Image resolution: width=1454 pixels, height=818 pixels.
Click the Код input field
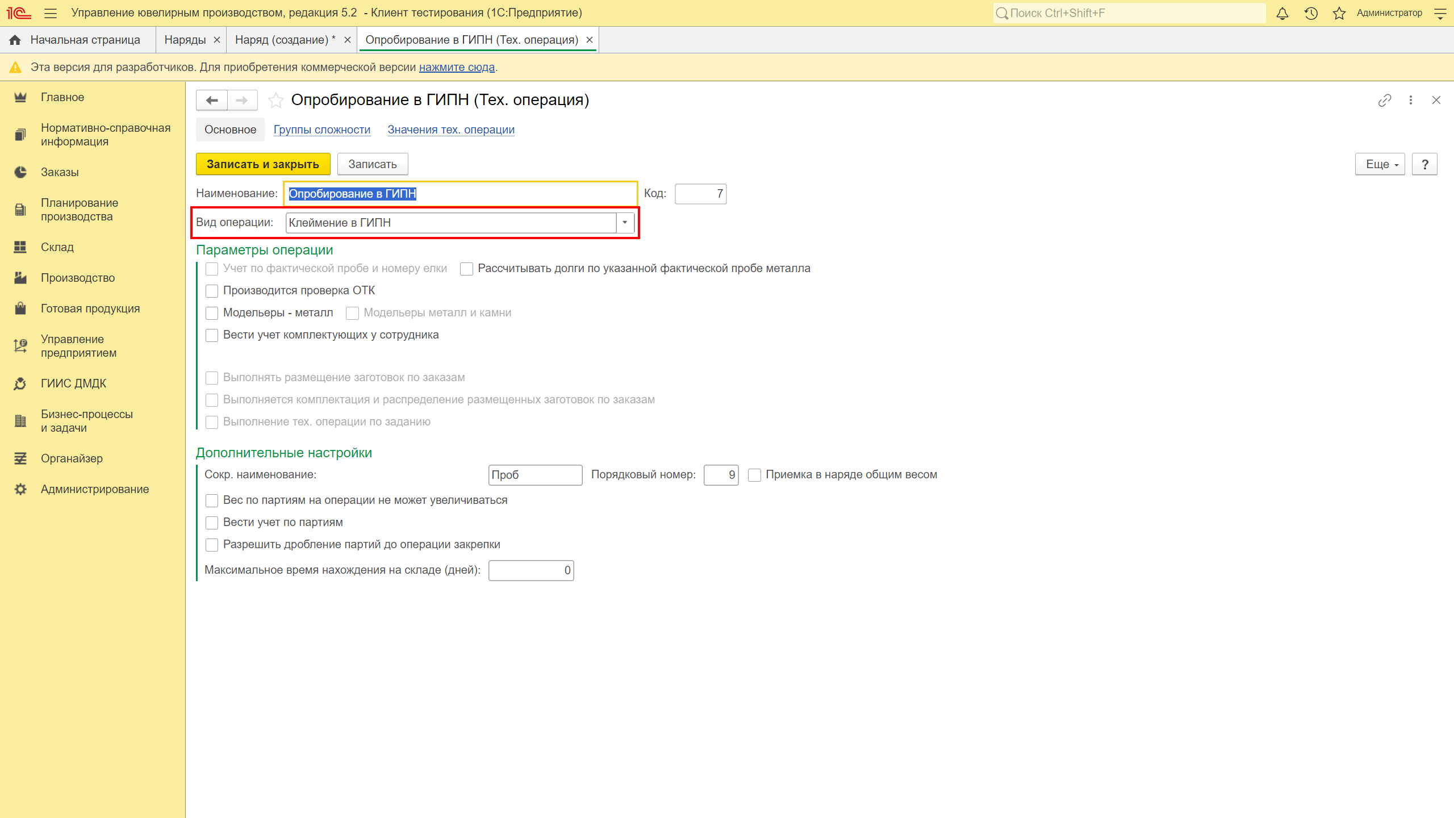coord(700,194)
